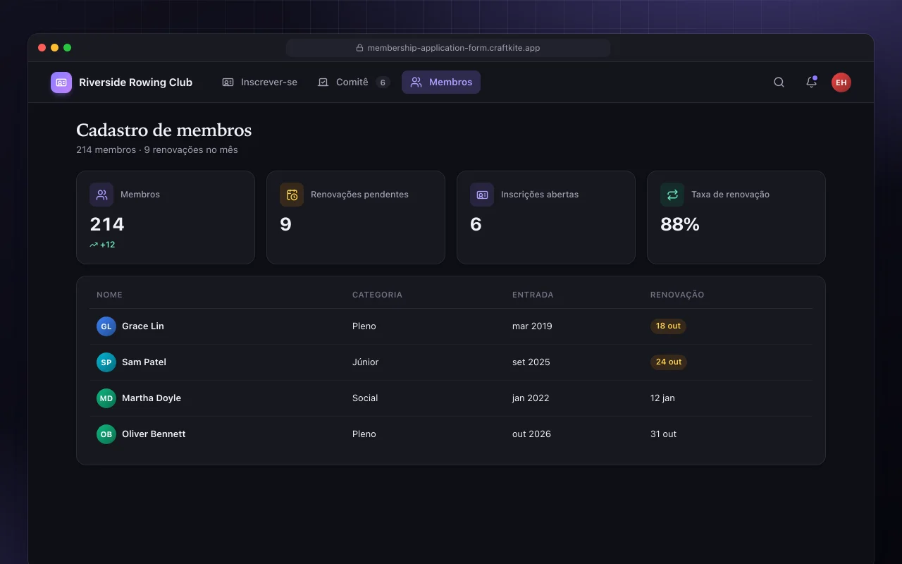Viewport: 902px width, 564px height.
Task: Click the set 2025 entry date
Action: tap(531, 362)
